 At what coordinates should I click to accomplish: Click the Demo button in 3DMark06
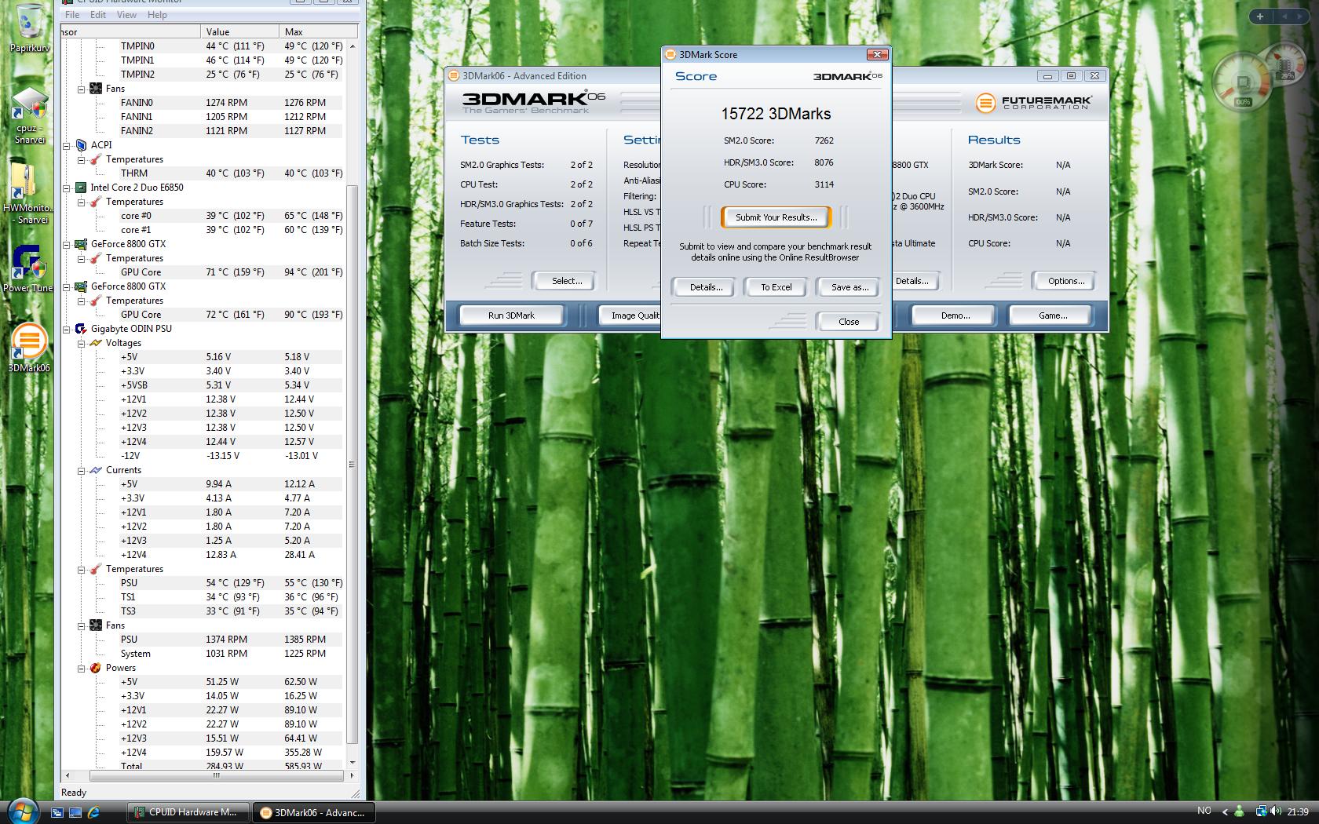point(955,315)
